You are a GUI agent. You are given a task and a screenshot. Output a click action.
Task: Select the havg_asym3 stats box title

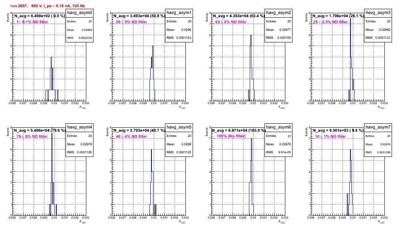point(378,13)
